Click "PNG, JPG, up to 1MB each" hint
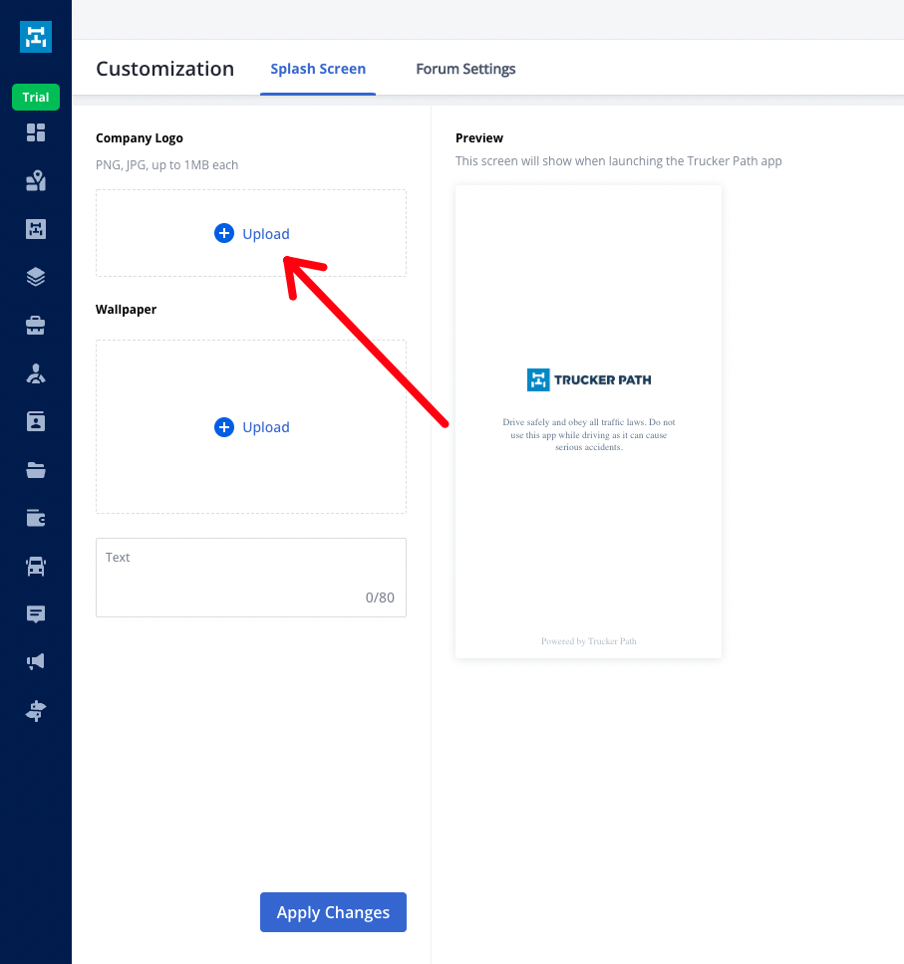Screen dimensions: 904x964 (x=166, y=164)
